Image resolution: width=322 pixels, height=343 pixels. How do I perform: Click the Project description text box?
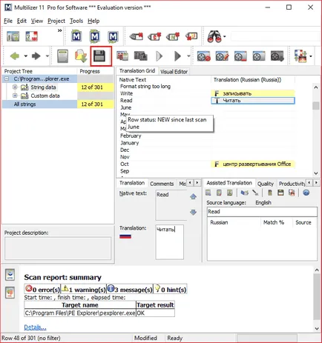click(58, 248)
